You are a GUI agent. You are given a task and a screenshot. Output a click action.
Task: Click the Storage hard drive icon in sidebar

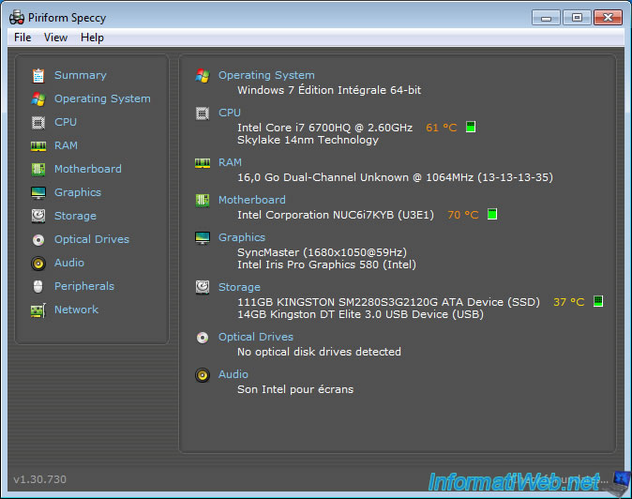tap(38, 216)
